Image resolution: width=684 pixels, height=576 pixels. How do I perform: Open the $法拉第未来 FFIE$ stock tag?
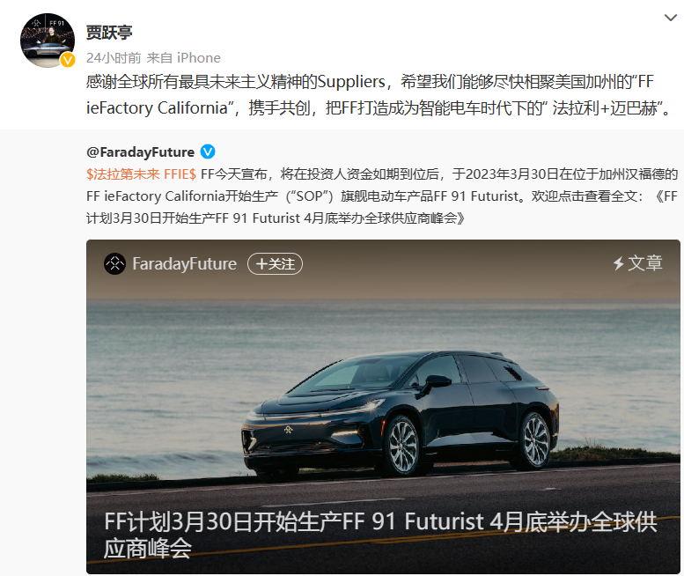point(142,174)
